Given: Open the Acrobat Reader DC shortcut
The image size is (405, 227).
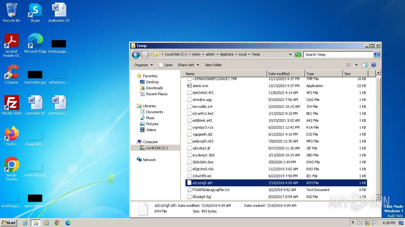Looking at the screenshot, I should click(x=11, y=45).
